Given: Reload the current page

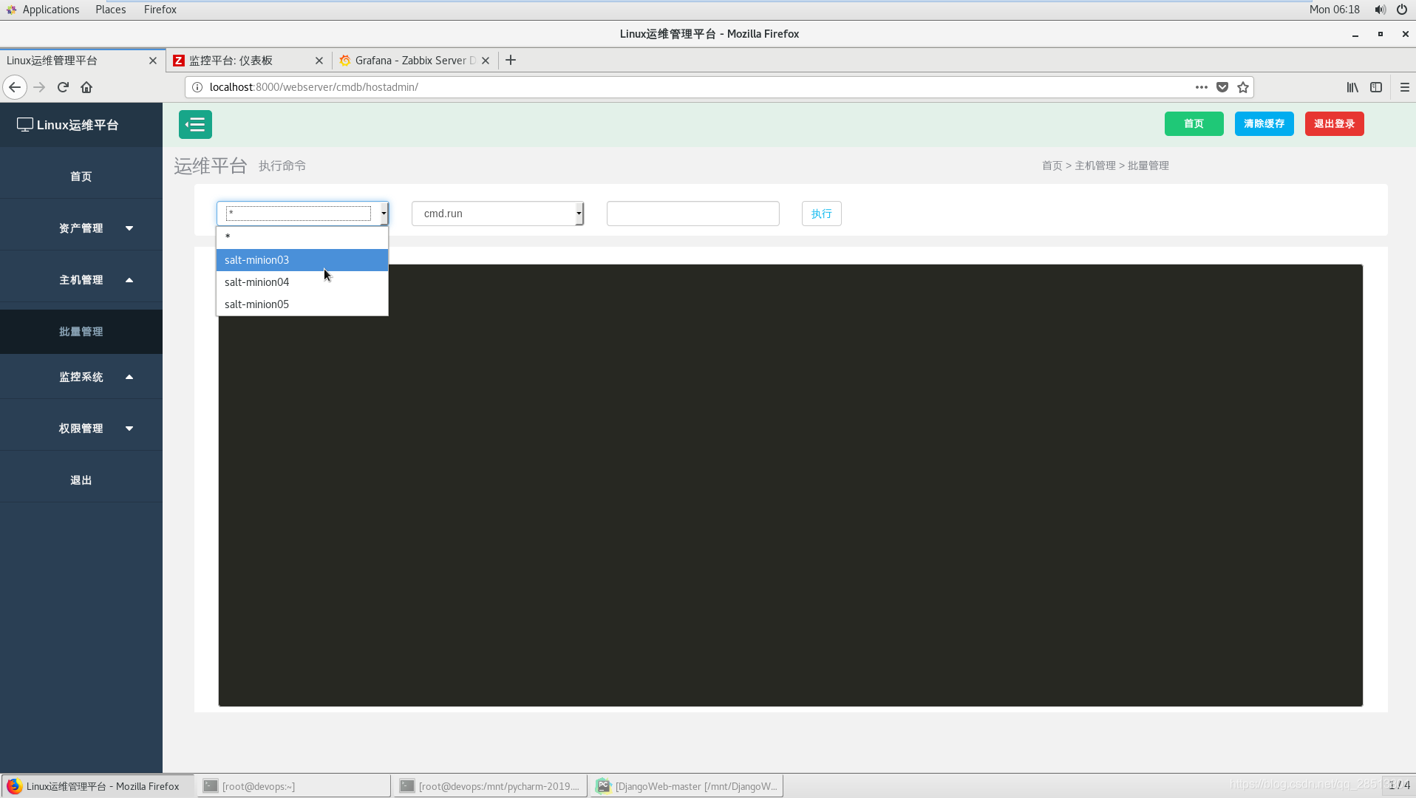Looking at the screenshot, I should point(63,87).
